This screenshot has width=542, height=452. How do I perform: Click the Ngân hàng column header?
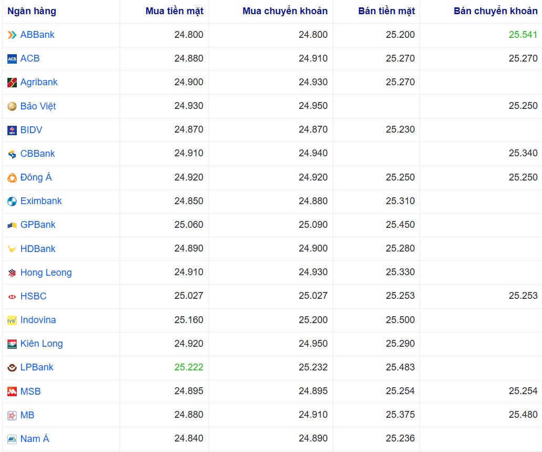click(x=33, y=11)
